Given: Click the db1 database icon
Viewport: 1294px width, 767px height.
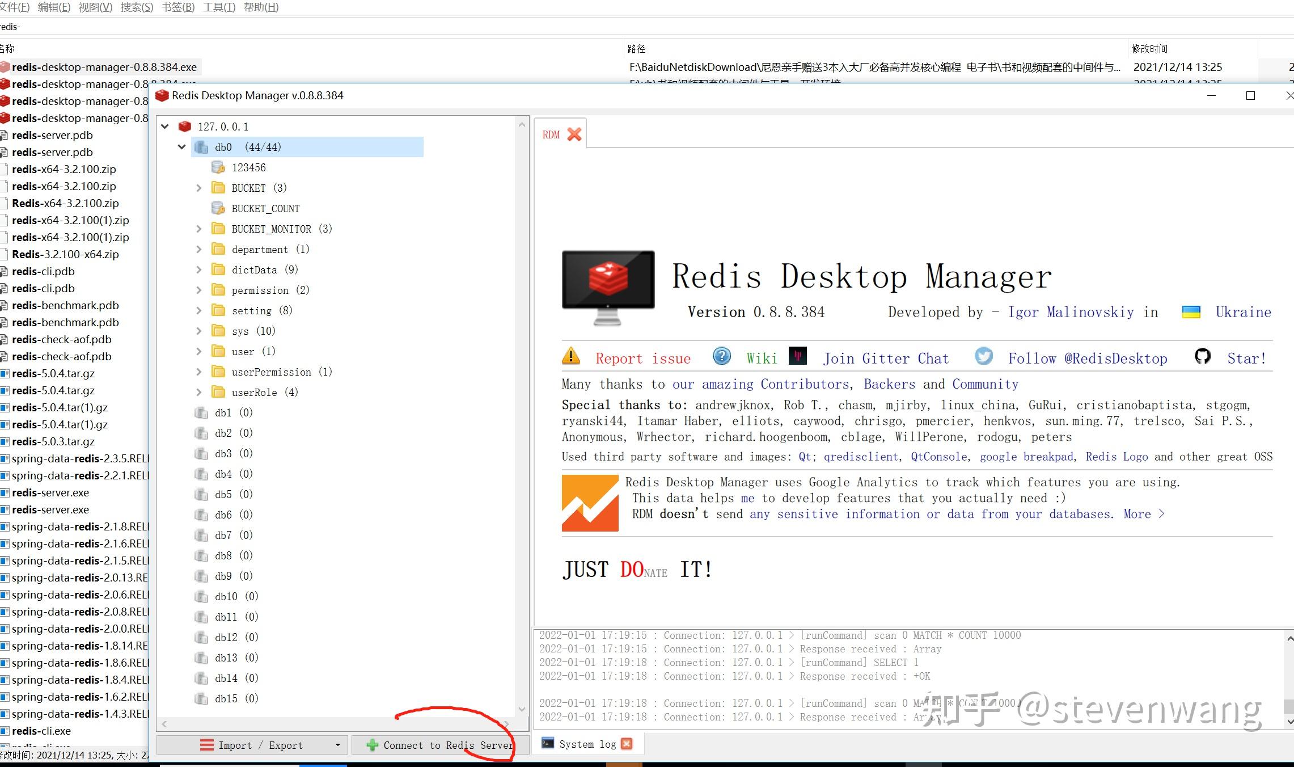Looking at the screenshot, I should tap(201, 412).
